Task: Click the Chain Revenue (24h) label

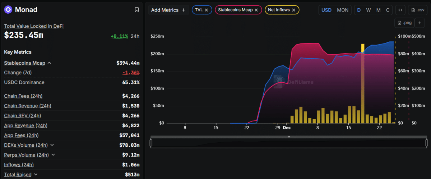Action: [28, 106]
